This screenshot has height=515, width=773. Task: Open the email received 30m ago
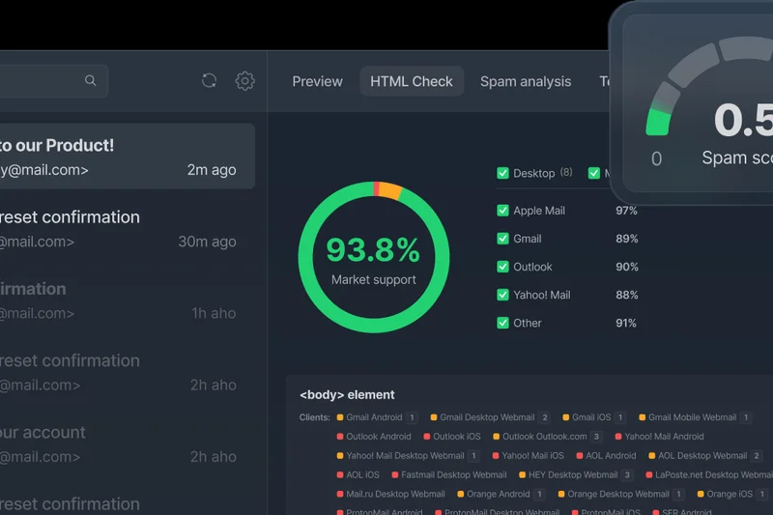126,229
